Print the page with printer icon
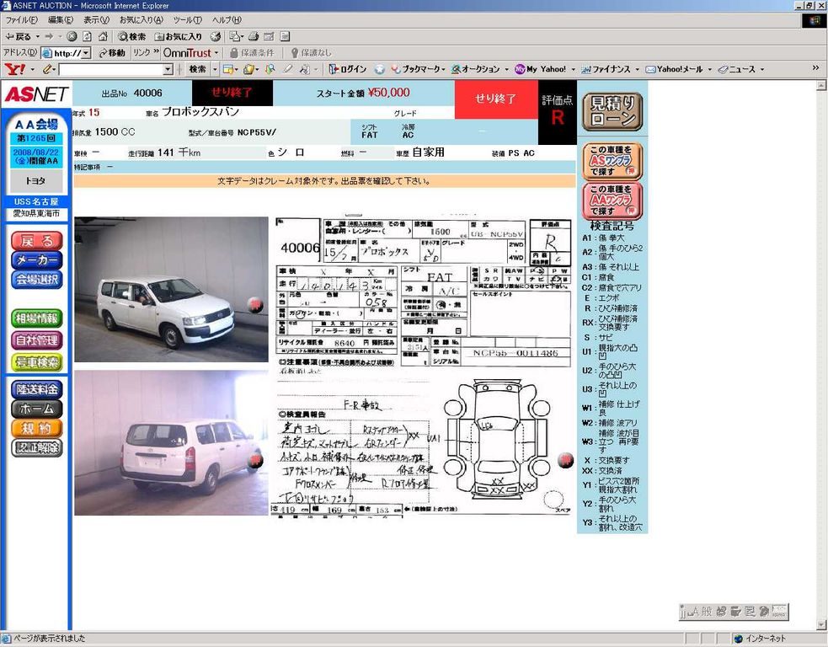Screen dimensions: 828x647 [x=254, y=36]
